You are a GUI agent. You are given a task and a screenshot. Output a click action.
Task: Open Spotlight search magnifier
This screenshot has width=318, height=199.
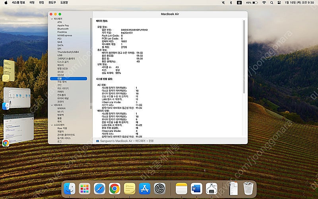pyautogui.click(x=272, y=3)
